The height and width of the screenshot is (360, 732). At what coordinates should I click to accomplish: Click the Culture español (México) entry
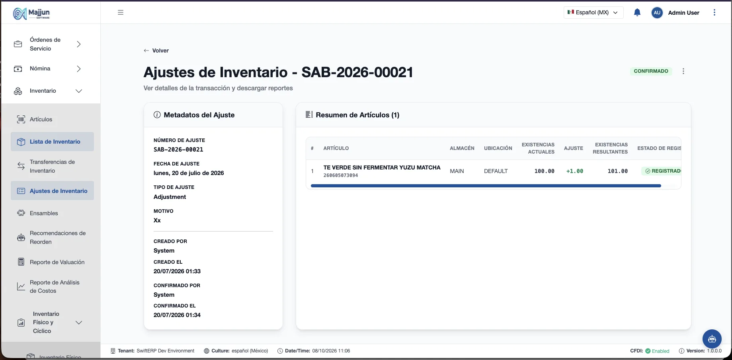tap(236, 351)
